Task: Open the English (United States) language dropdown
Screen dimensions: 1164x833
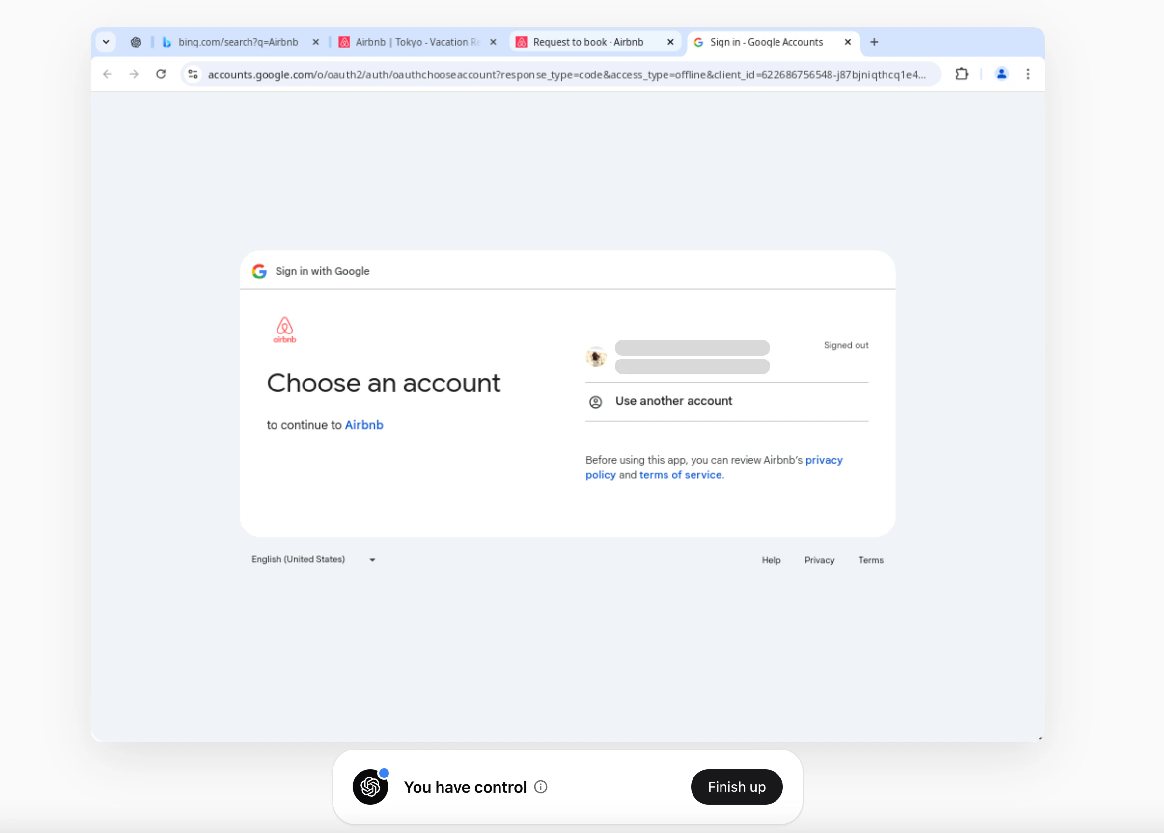Action: click(313, 559)
